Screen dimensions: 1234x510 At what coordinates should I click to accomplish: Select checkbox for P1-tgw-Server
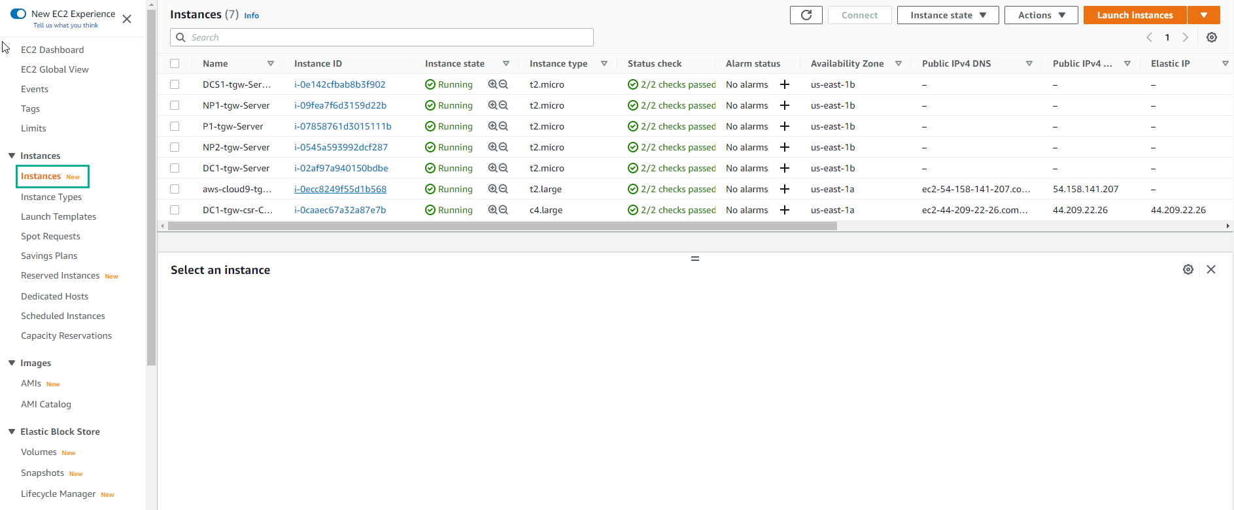(175, 126)
